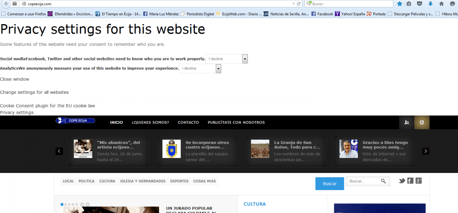
Task: Click the slideshow previous round arrow
Action: [82, 204]
